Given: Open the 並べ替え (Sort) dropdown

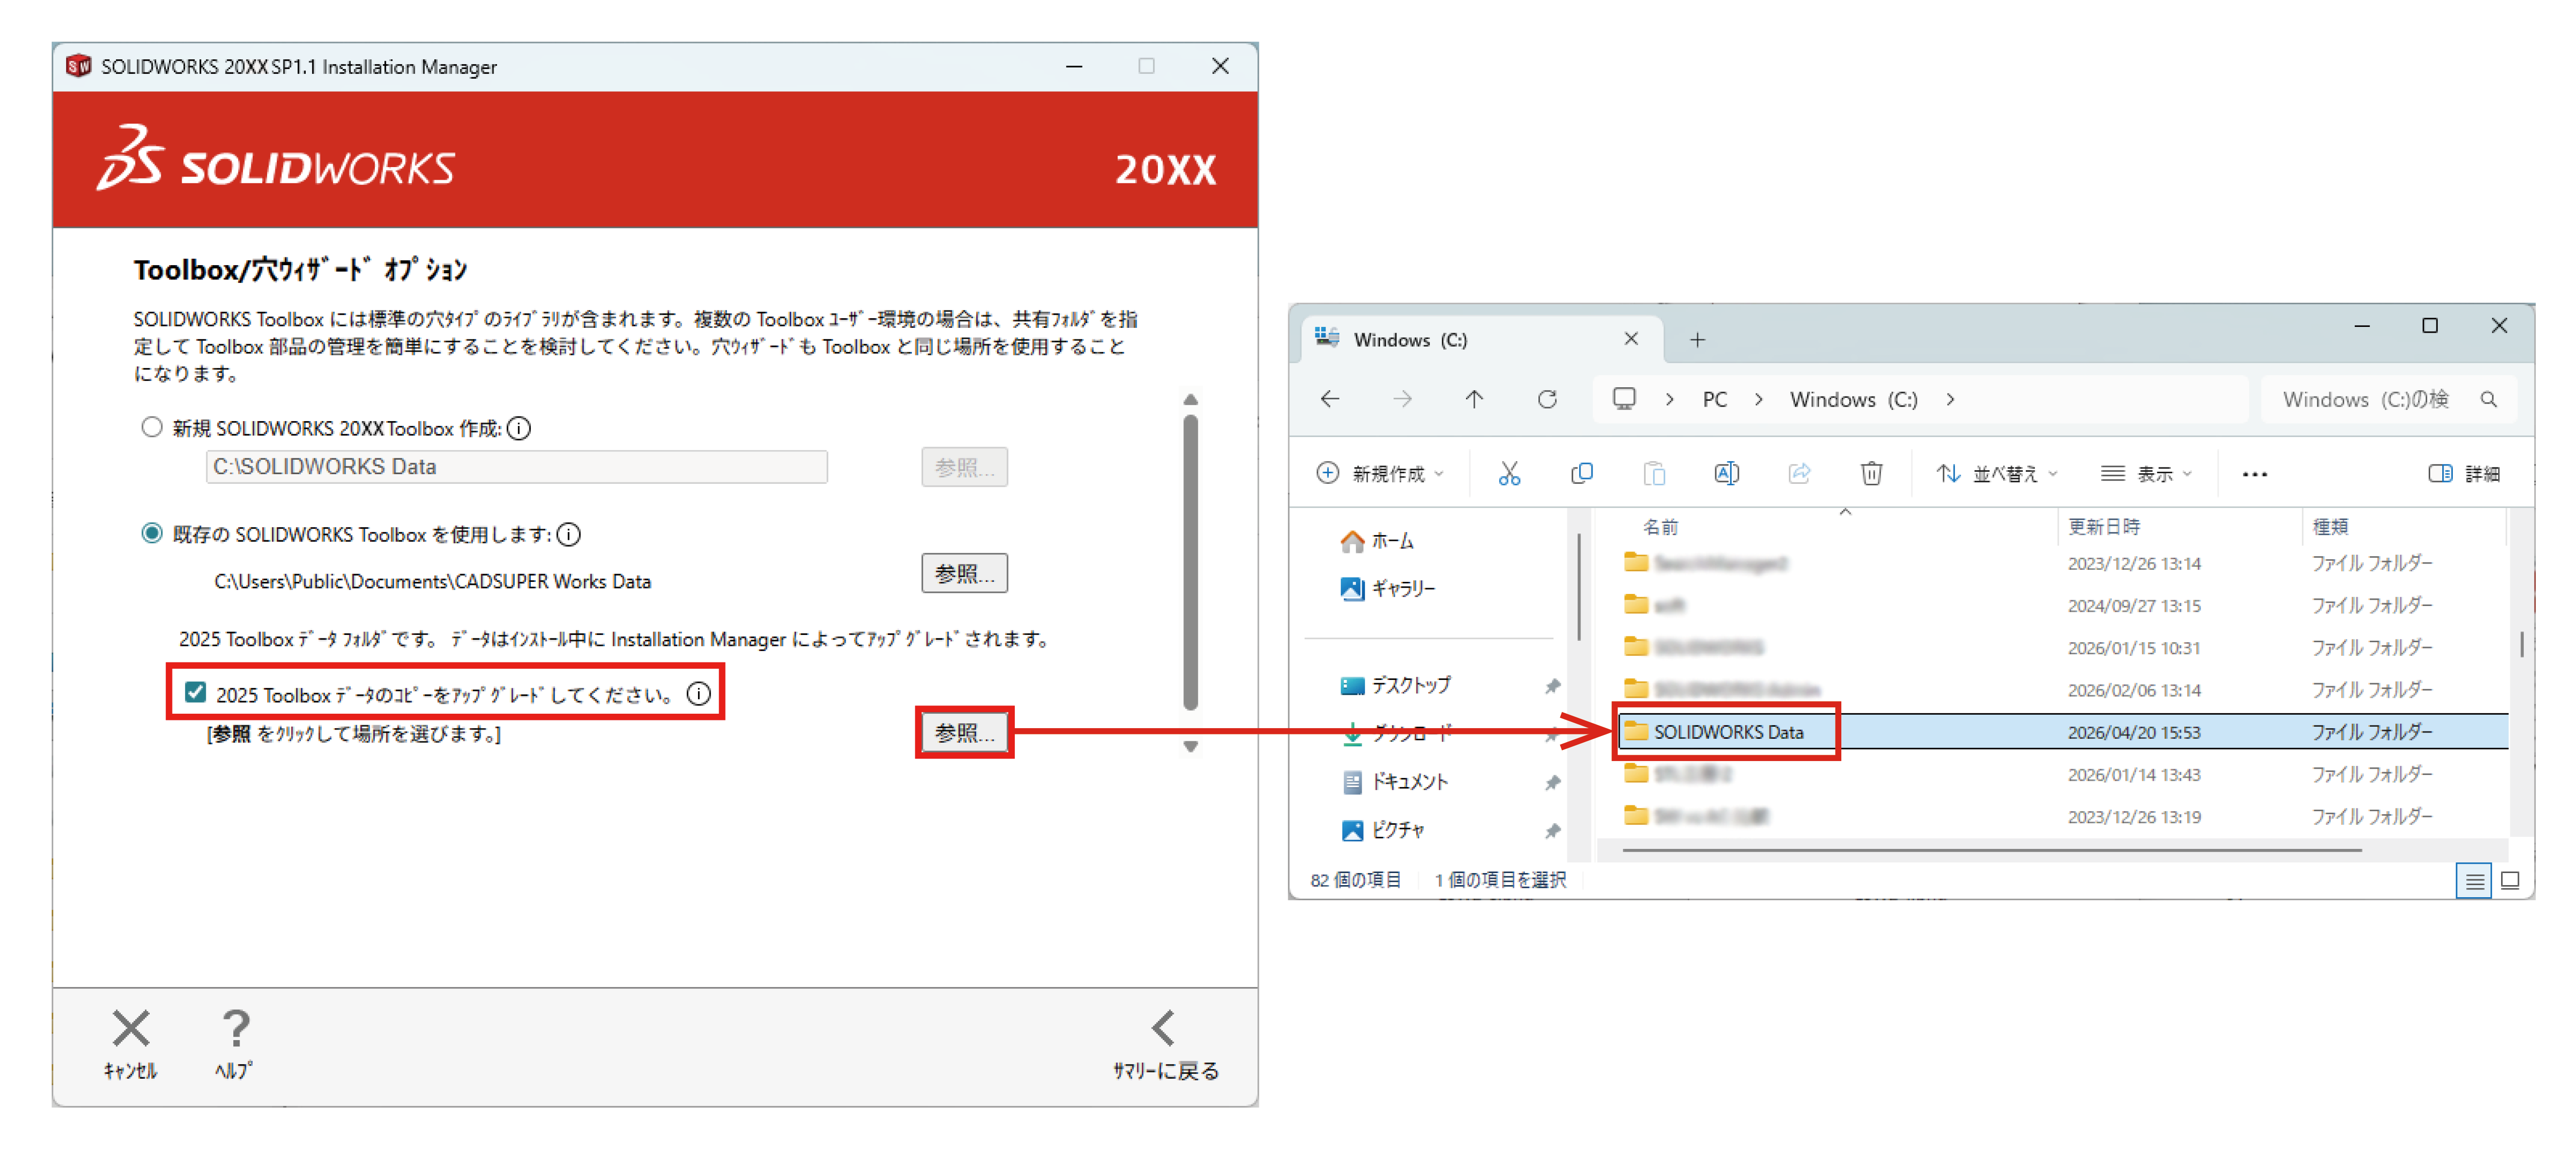Looking at the screenshot, I should click(x=1997, y=473).
